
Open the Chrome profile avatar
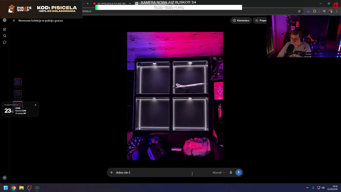coord(331,11)
